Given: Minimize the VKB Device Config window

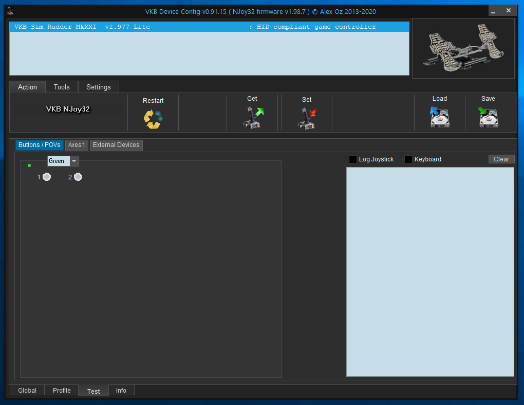Looking at the screenshot, I should point(493,11).
